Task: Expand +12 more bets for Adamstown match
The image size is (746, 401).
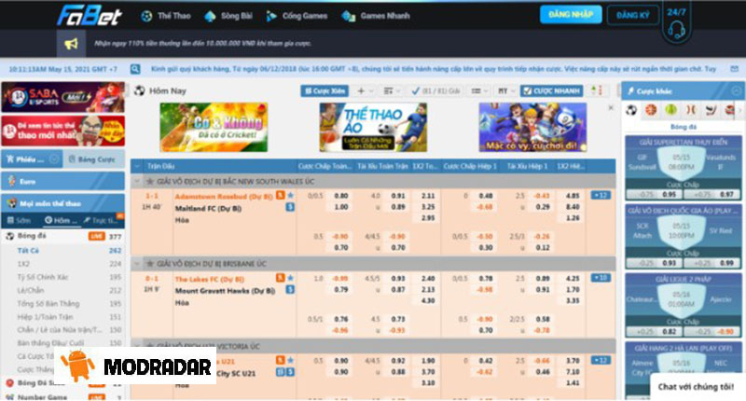Action: pos(601,195)
